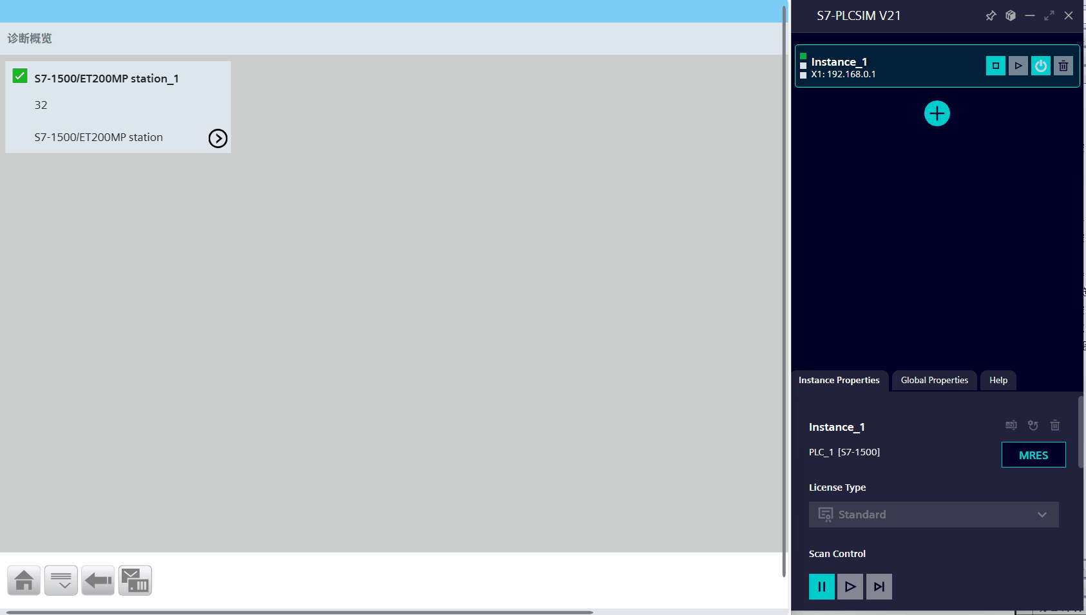
Task: Click the scrollbar in the Instance Properties panel
Action: pos(1081,431)
